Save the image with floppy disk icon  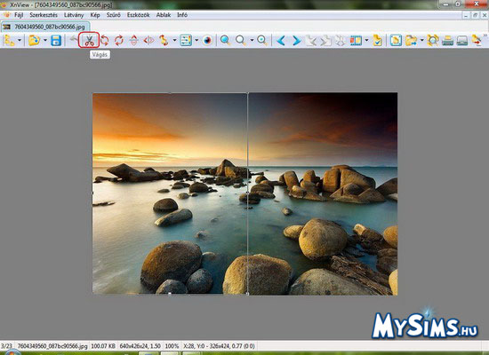coord(56,41)
